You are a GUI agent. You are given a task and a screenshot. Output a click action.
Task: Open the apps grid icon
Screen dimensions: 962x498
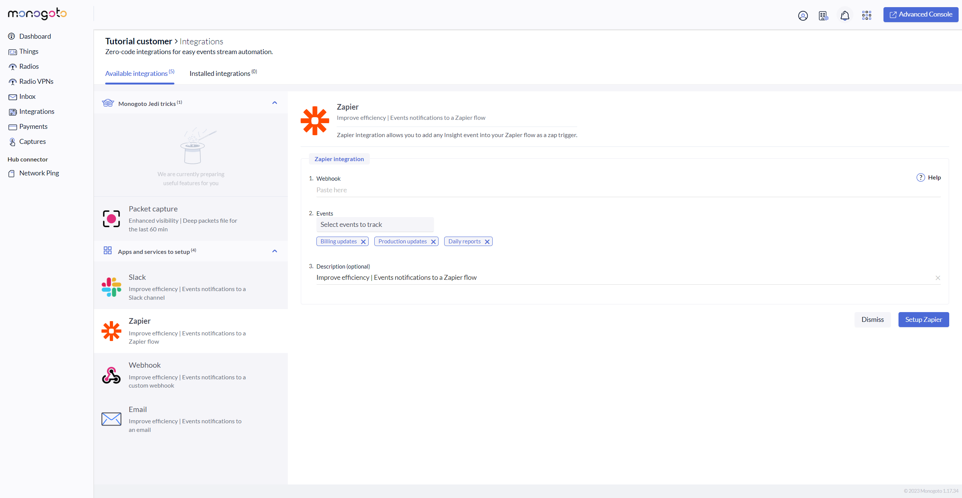867,15
